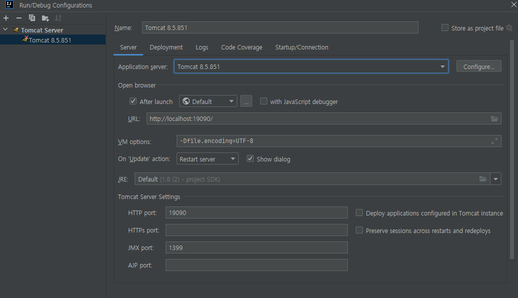The height and width of the screenshot is (298, 518).
Task: Remove the selected configuration
Action: click(19, 18)
